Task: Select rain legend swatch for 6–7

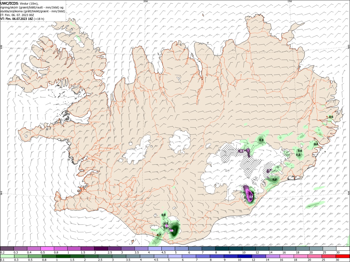Action: click(x=189, y=256)
